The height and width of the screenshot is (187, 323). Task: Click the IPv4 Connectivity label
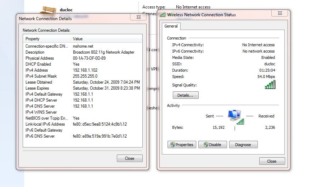pos(188,45)
